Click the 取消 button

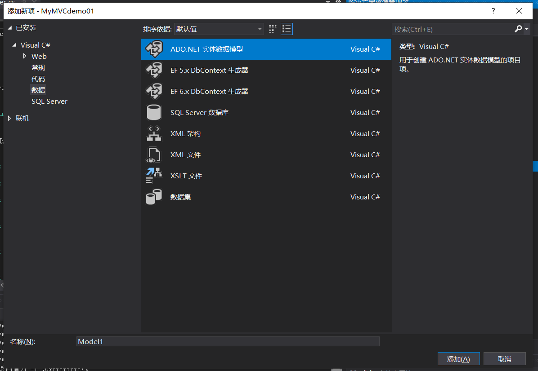pyautogui.click(x=505, y=358)
